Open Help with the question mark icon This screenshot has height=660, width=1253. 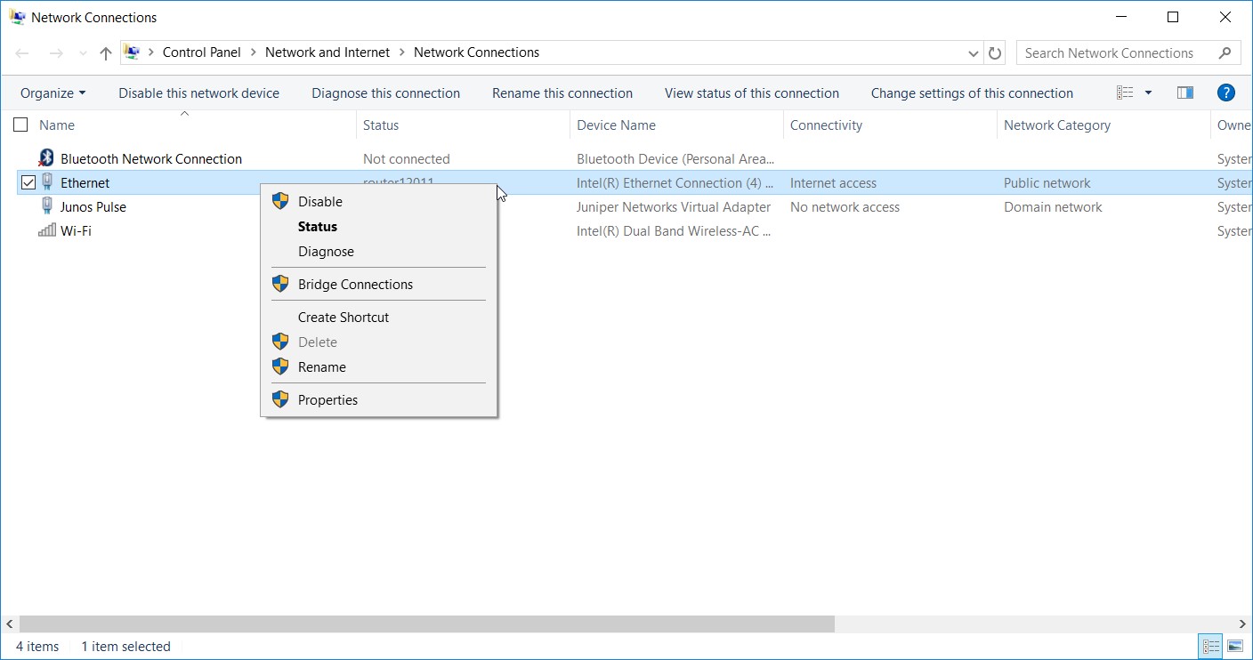(x=1225, y=93)
